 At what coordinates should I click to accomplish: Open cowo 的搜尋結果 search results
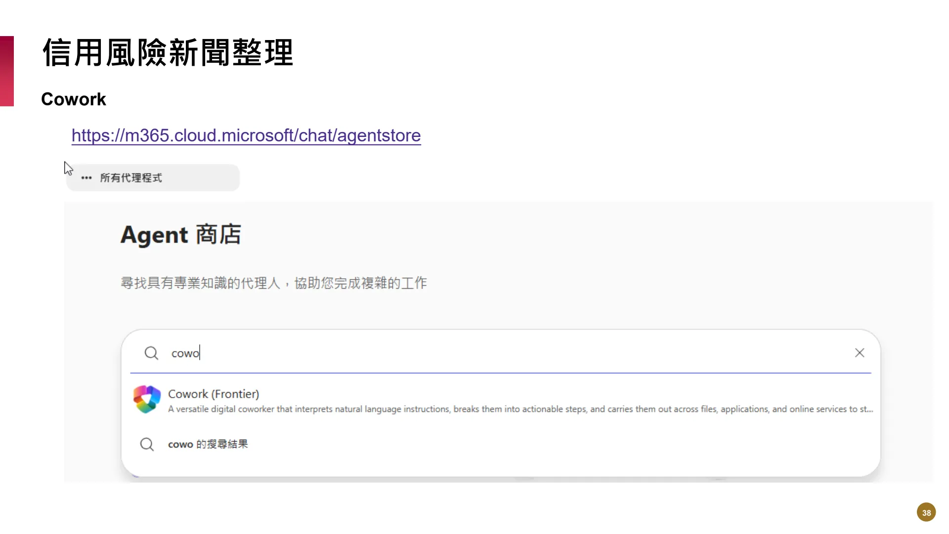[x=208, y=445]
